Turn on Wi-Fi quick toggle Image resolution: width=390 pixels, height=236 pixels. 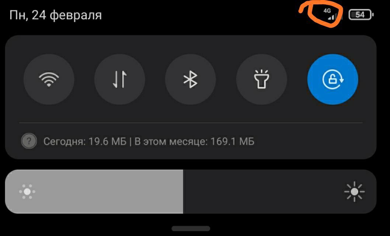coord(49,79)
